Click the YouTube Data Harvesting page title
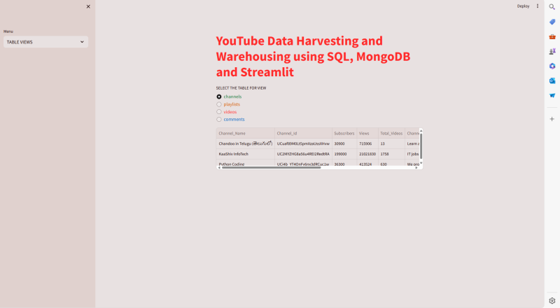Image resolution: width=560 pixels, height=308 pixels. click(313, 57)
